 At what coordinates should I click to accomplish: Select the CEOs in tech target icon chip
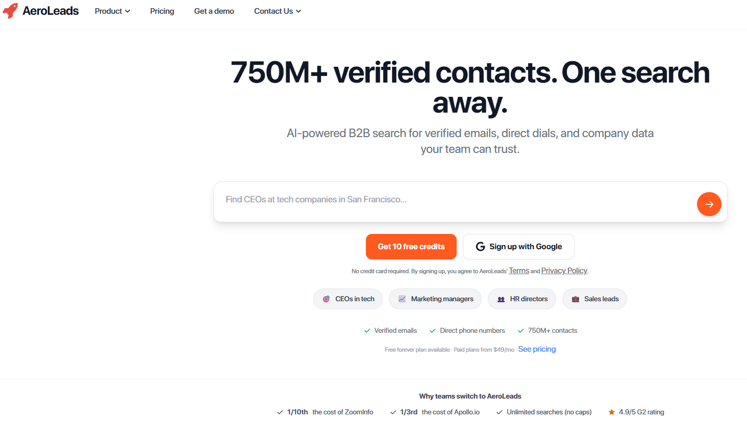[348, 299]
